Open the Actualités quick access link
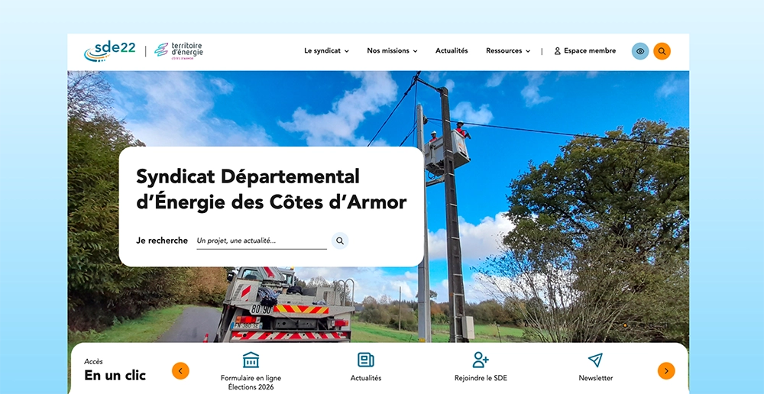 pos(366,378)
